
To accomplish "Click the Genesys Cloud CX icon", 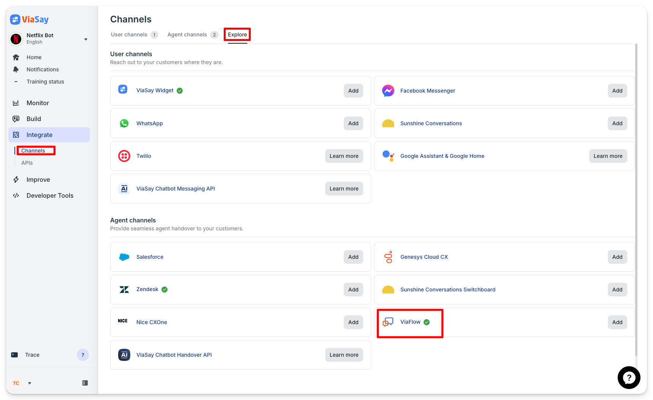I will click(388, 257).
